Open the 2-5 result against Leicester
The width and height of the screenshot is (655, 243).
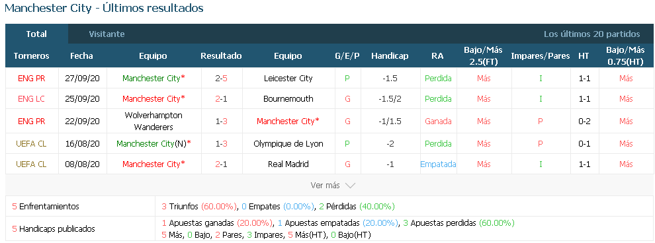222,79
